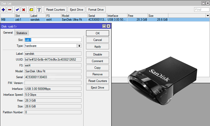Click the Cancel button
The height and width of the screenshot is (126, 210).
(98, 40)
